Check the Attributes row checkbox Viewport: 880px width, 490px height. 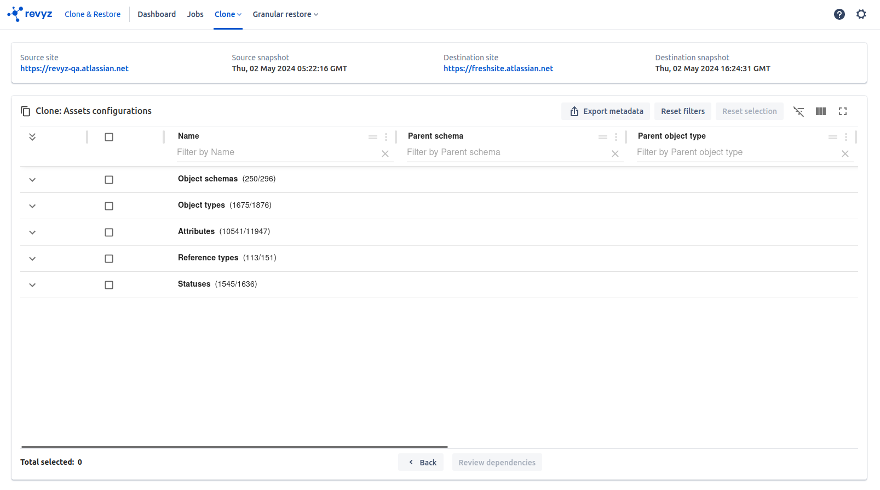pos(109,232)
